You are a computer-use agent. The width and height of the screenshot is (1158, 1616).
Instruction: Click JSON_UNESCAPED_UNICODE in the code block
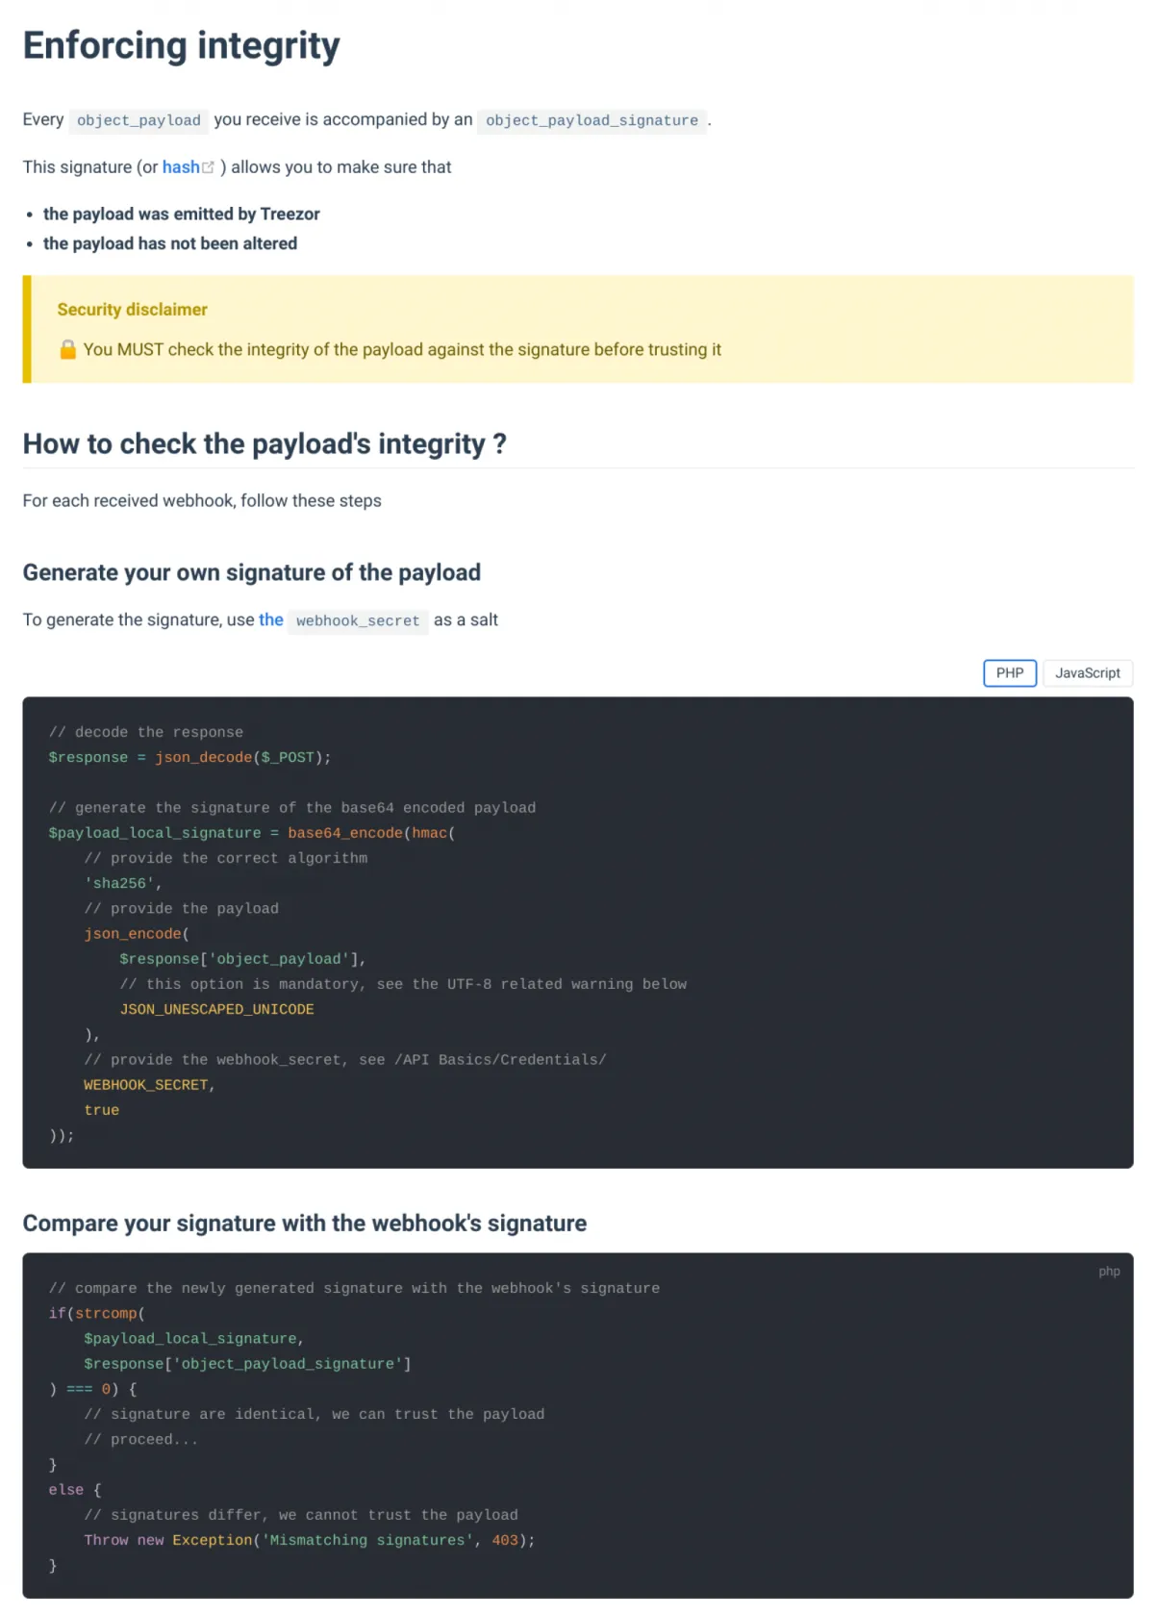tap(217, 1009)
